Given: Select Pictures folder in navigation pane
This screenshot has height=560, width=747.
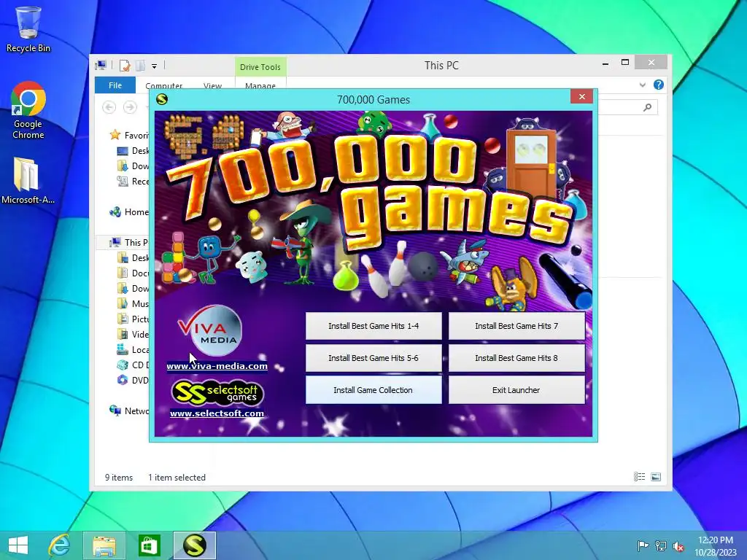Looking at the screenshot, I should click(133, 319).
